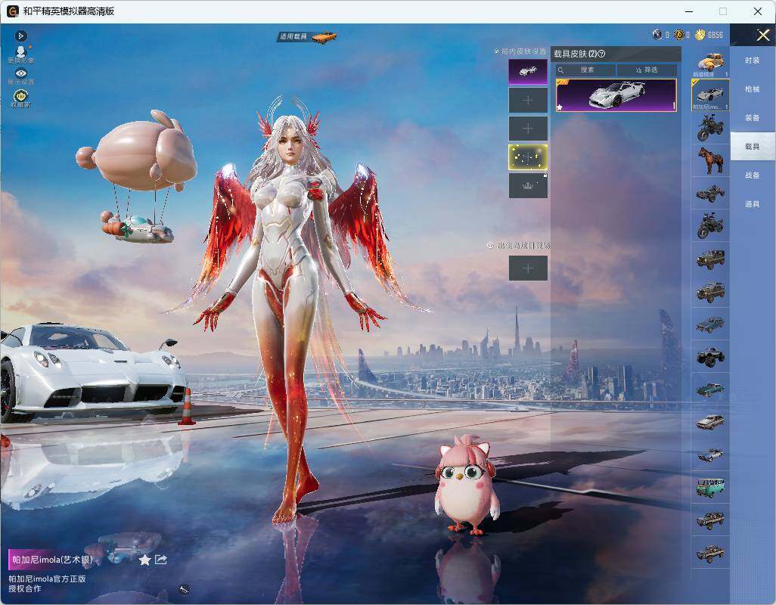Click the emulator app icon in title bar

point(12,11)
